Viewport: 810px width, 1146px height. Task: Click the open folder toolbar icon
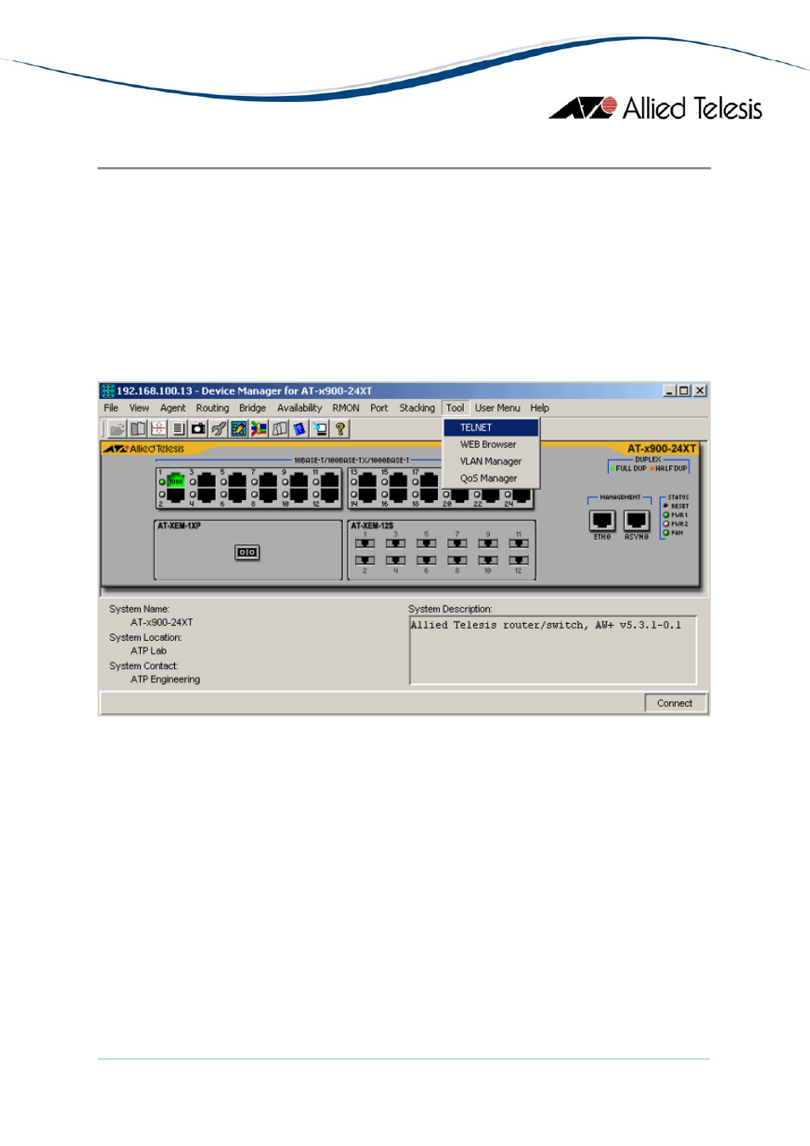(117, 430)
